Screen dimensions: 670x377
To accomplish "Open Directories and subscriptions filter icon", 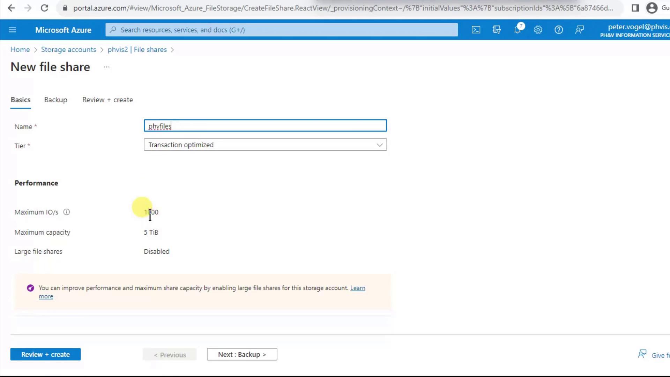I will (497, 30).
